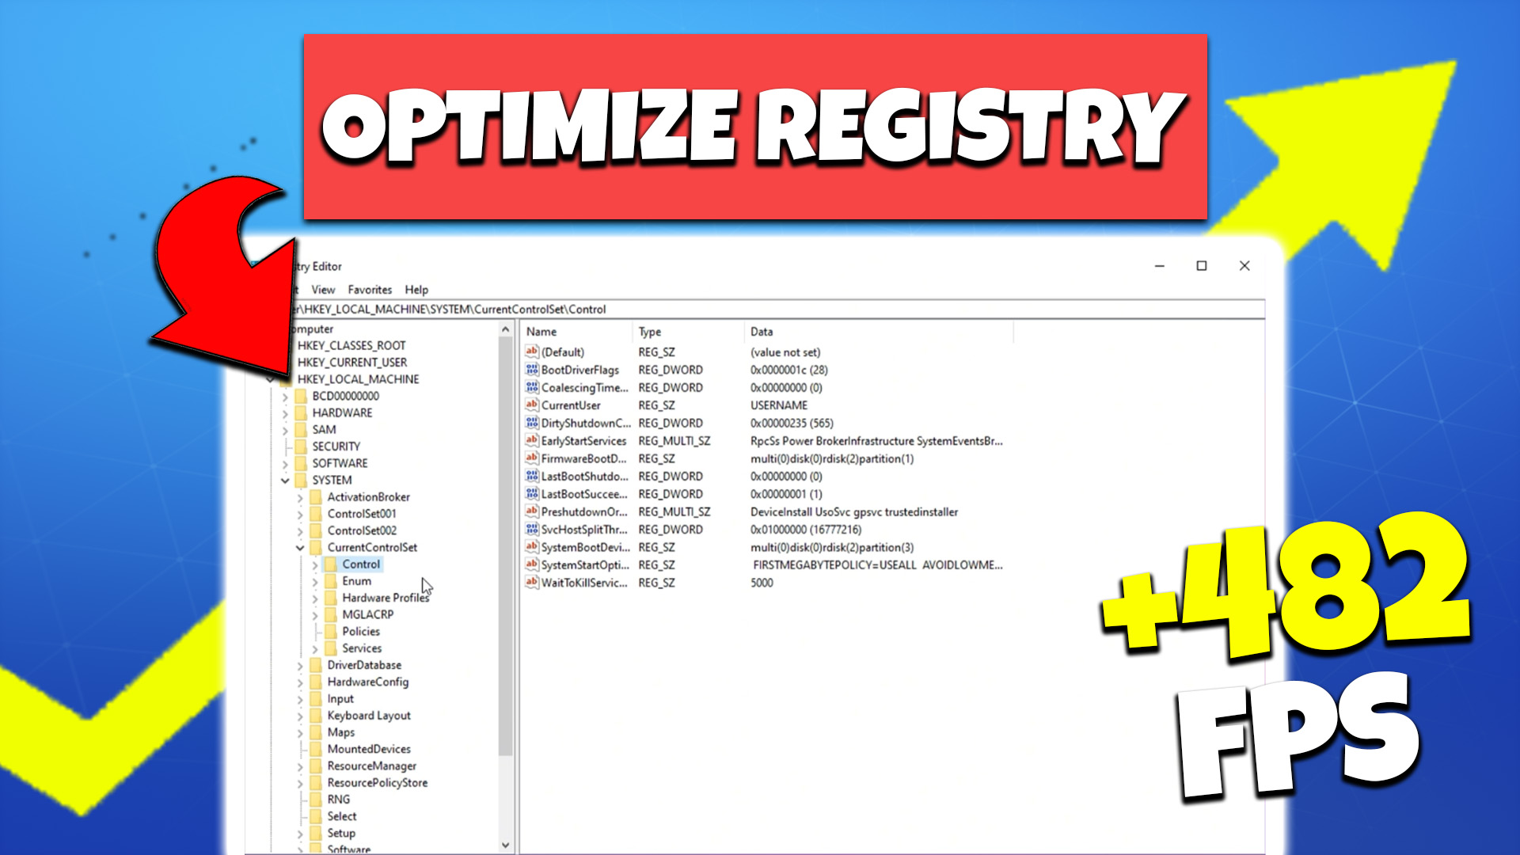This screenshot has height=855, width=1520.
Task: Click the CurrentUser string value icon
Action: tap(532, 405)
